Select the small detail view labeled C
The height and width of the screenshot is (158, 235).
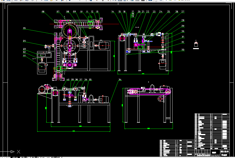(196, 44)
